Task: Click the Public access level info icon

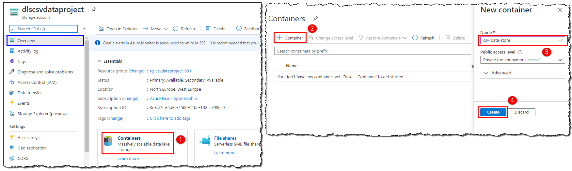Action: pos(520,52)
